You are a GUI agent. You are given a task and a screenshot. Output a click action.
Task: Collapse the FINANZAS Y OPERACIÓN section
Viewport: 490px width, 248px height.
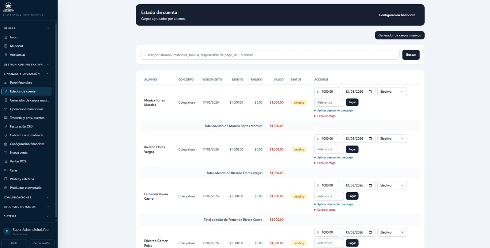coord(26,74)
